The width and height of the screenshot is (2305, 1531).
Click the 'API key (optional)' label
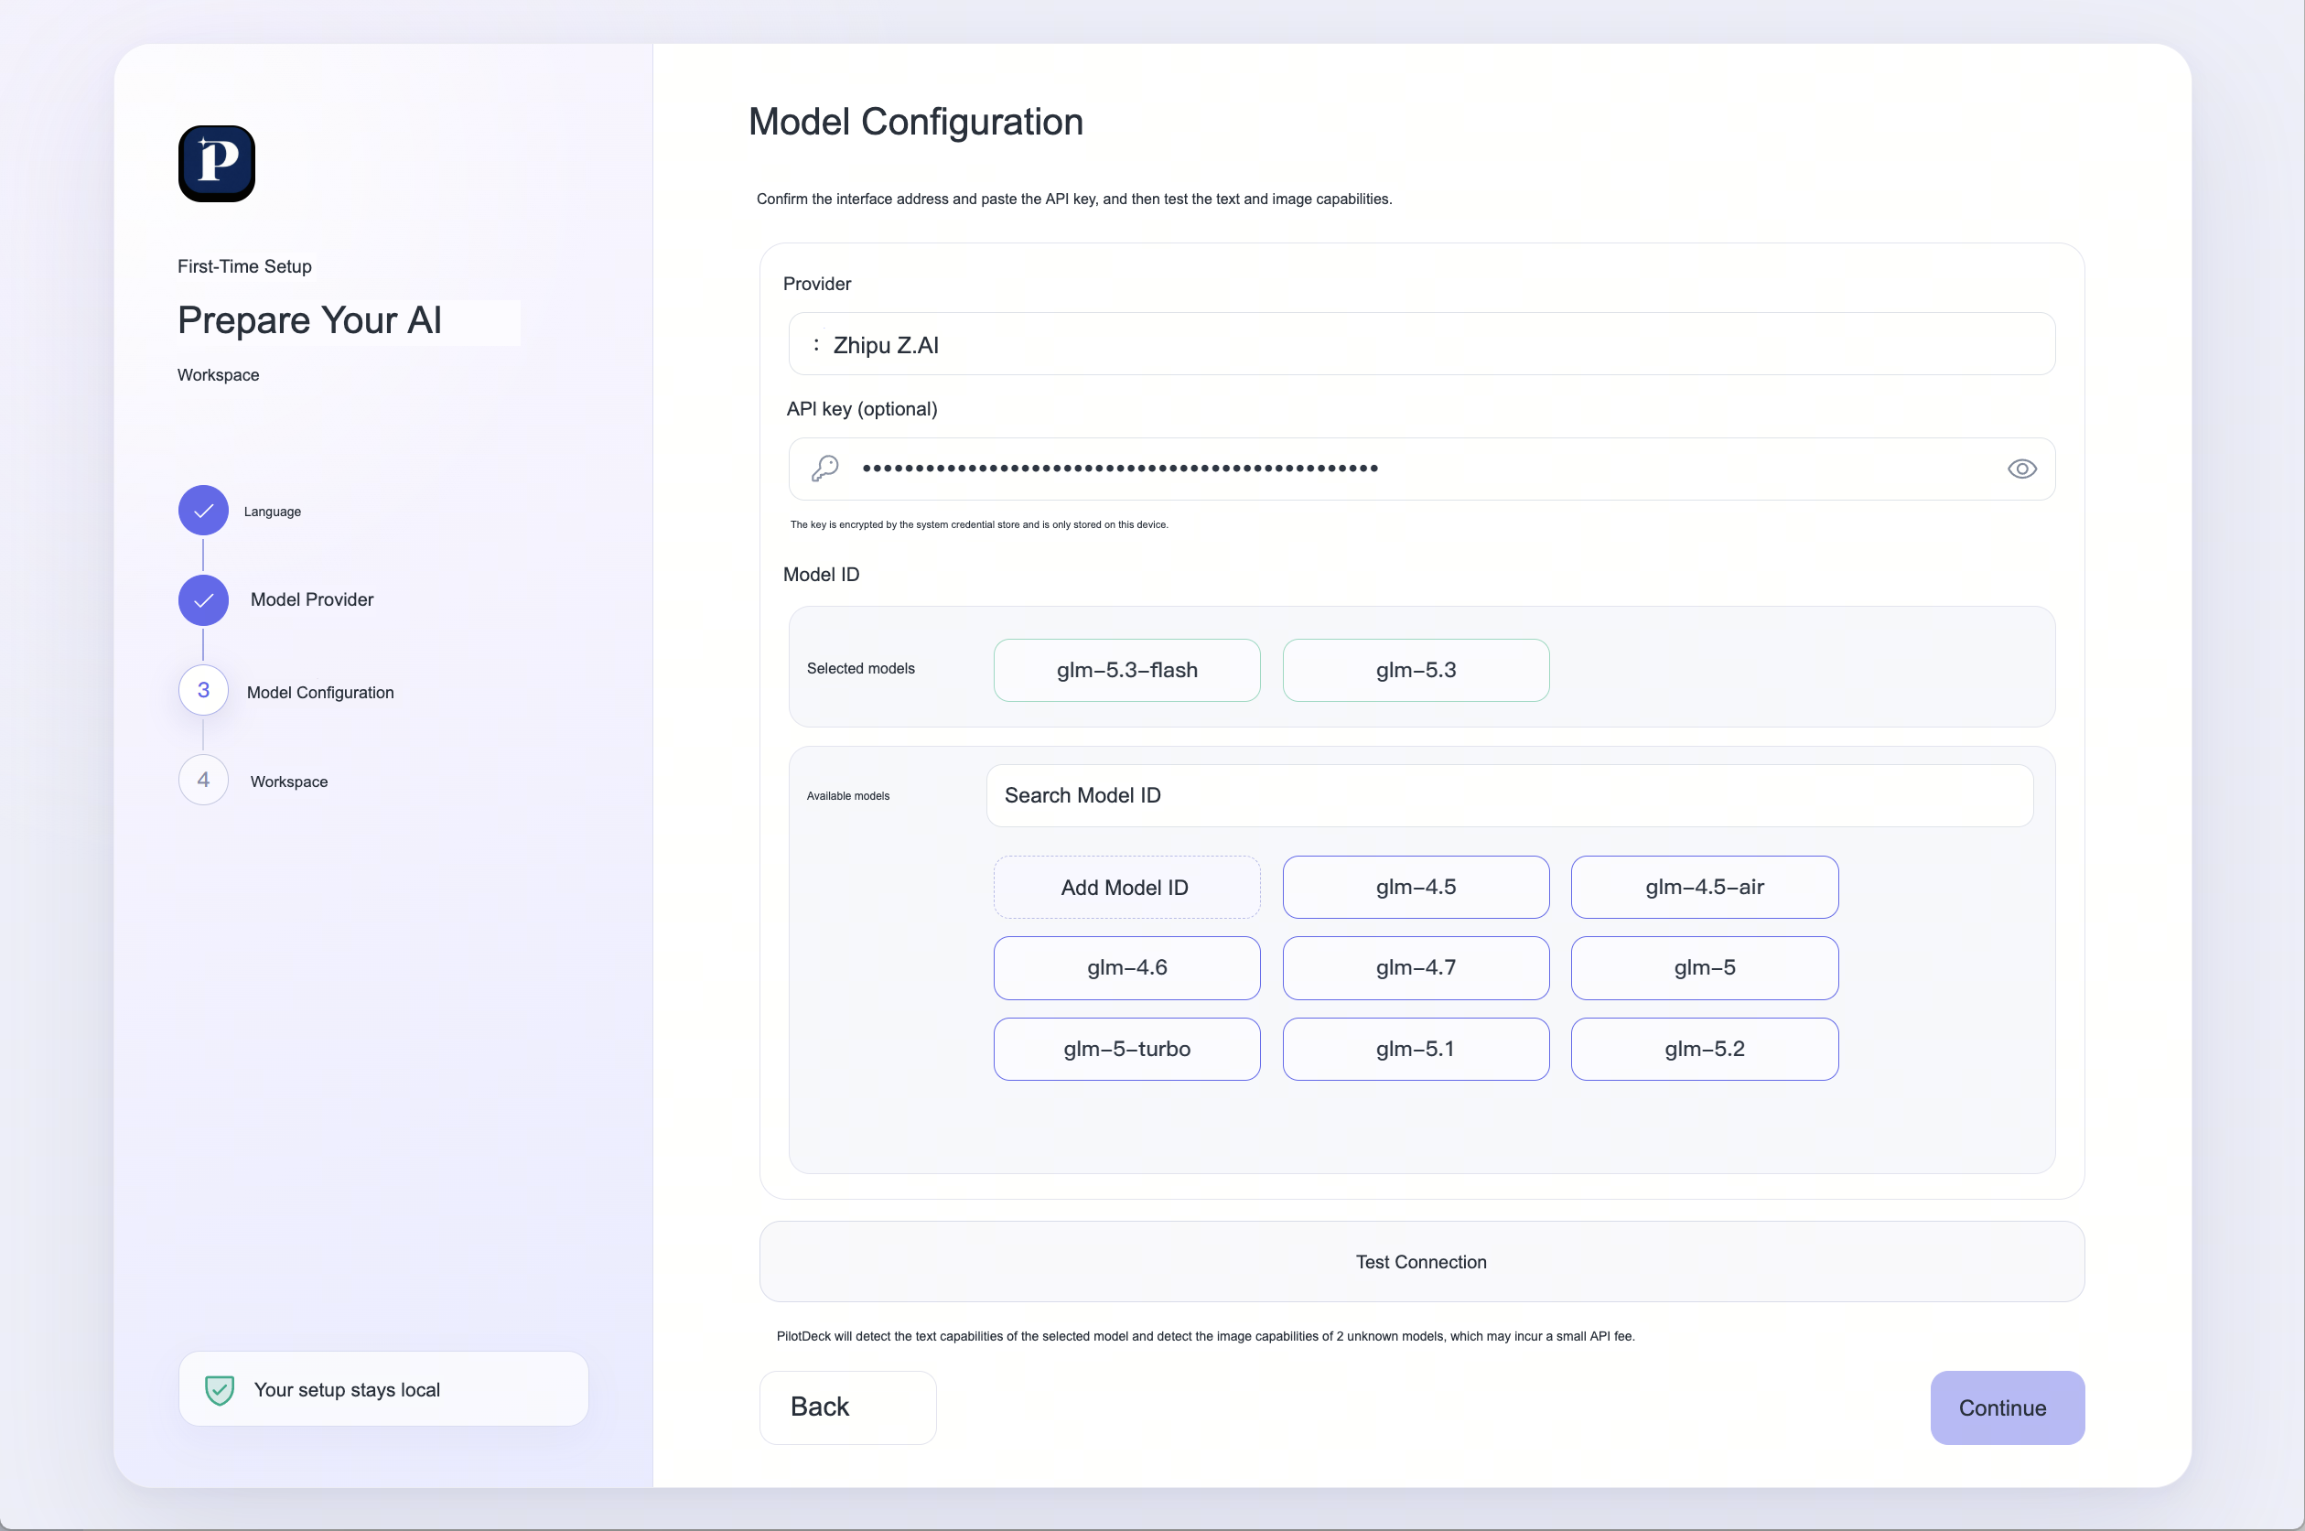[x=862, y=409]
